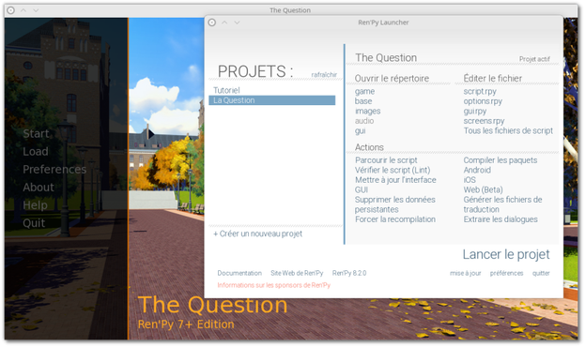Edit script.rpy file
The width and height of the screenshot is (585, 347).
480,92
